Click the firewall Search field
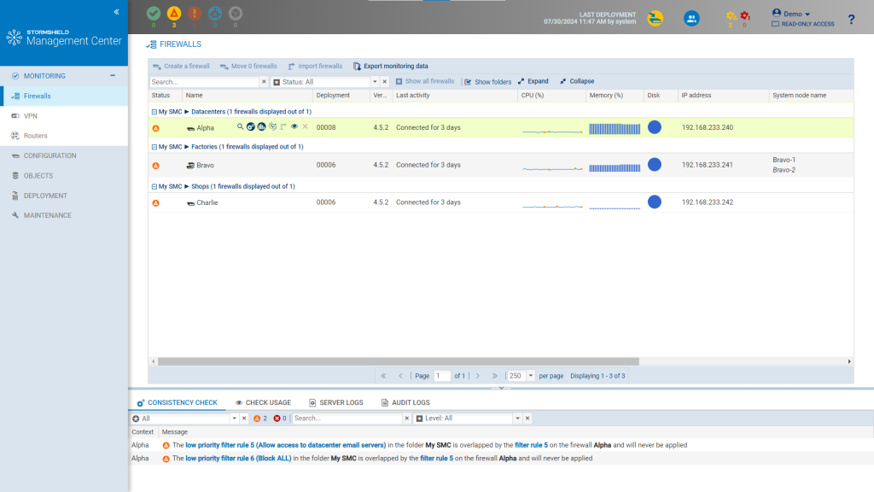Viewport: 874px width, 492px height. tap(205, 82)
